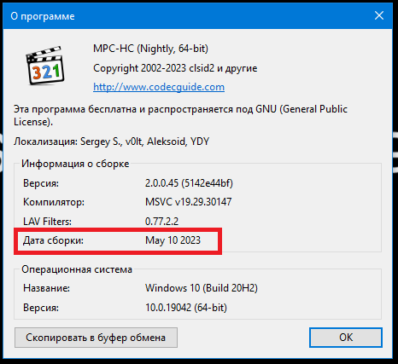Click the compiler value MSVC v19.29.30147

[x=188, y=202]
